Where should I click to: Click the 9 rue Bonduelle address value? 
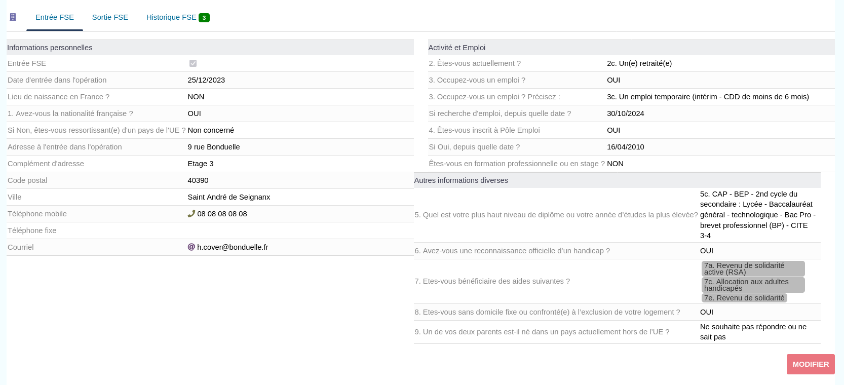click(x=214, y=147)
